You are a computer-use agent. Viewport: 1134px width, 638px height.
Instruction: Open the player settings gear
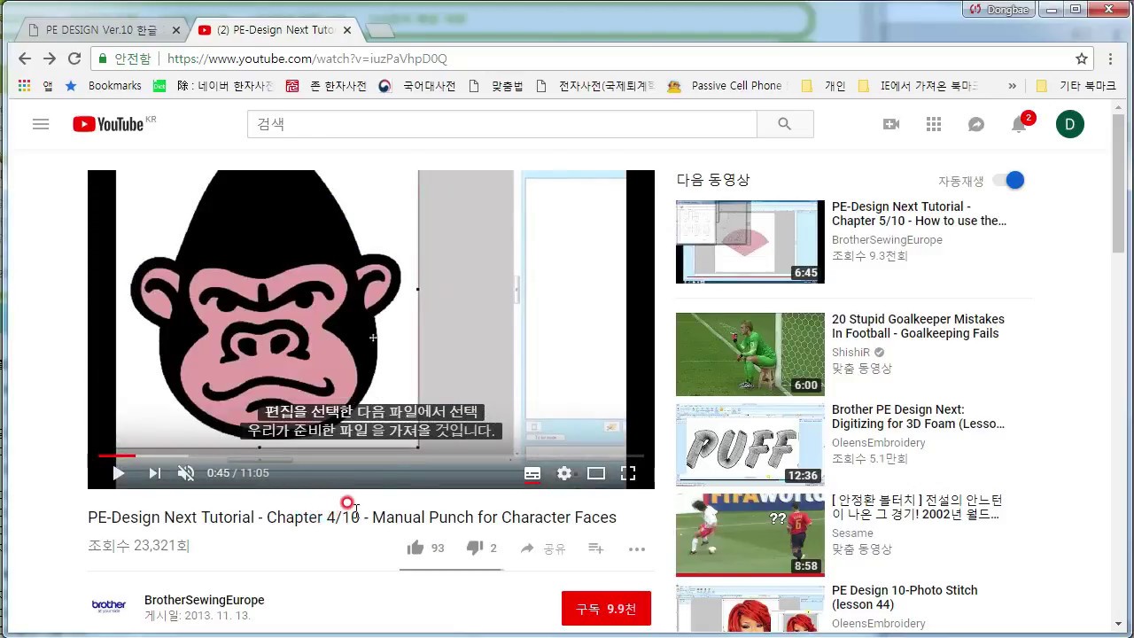point(564,473)
